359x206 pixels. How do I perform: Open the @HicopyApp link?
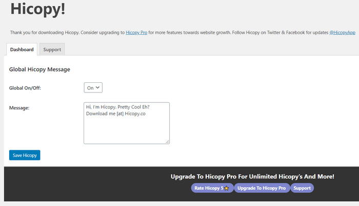(x=342, y=33)
